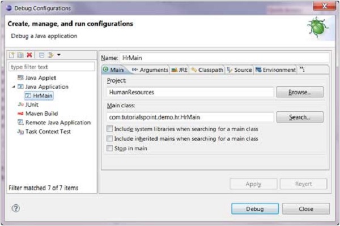Delete the selected launch configuration
This screenshot has width=340, height=226.
[x=29, y=55]
